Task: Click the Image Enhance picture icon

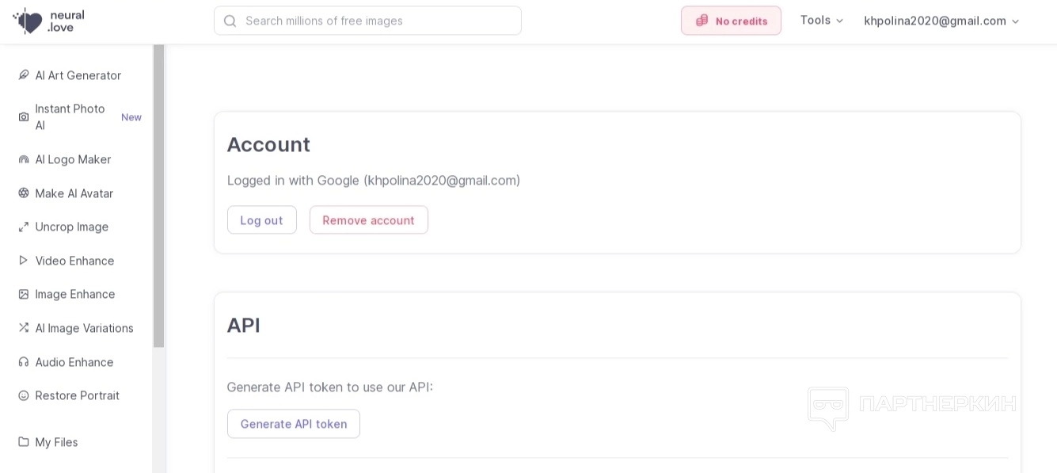Action: point(24,294)
